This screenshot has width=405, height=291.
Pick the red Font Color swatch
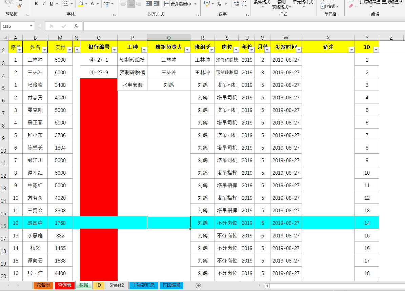coord(93,3)
